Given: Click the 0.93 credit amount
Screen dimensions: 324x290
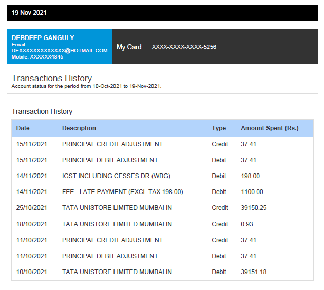Looking at the screenshot, I should [246, 224].
